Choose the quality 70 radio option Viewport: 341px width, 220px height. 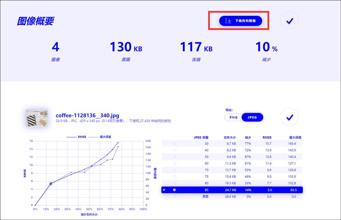click(x=175, y=170)
